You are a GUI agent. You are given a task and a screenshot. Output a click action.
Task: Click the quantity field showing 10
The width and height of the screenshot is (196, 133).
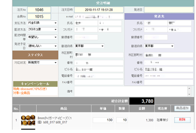(x=122, y=120)
